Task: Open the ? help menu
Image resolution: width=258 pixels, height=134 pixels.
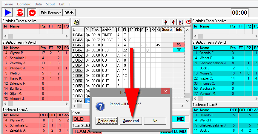Action: 70,4
